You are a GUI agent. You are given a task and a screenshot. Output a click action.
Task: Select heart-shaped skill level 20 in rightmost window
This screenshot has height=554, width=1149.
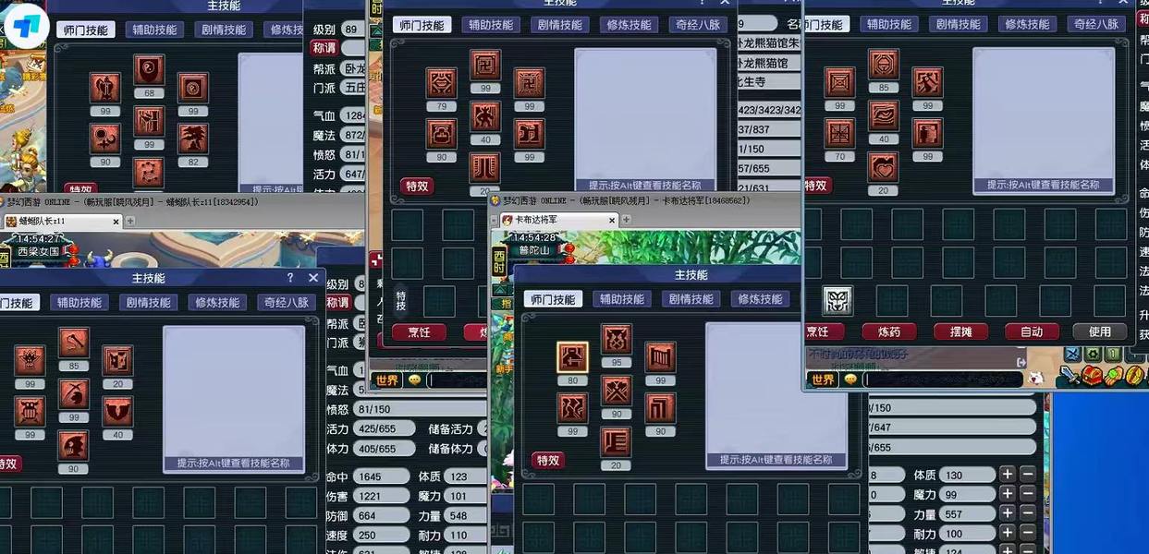pos(884,167)
